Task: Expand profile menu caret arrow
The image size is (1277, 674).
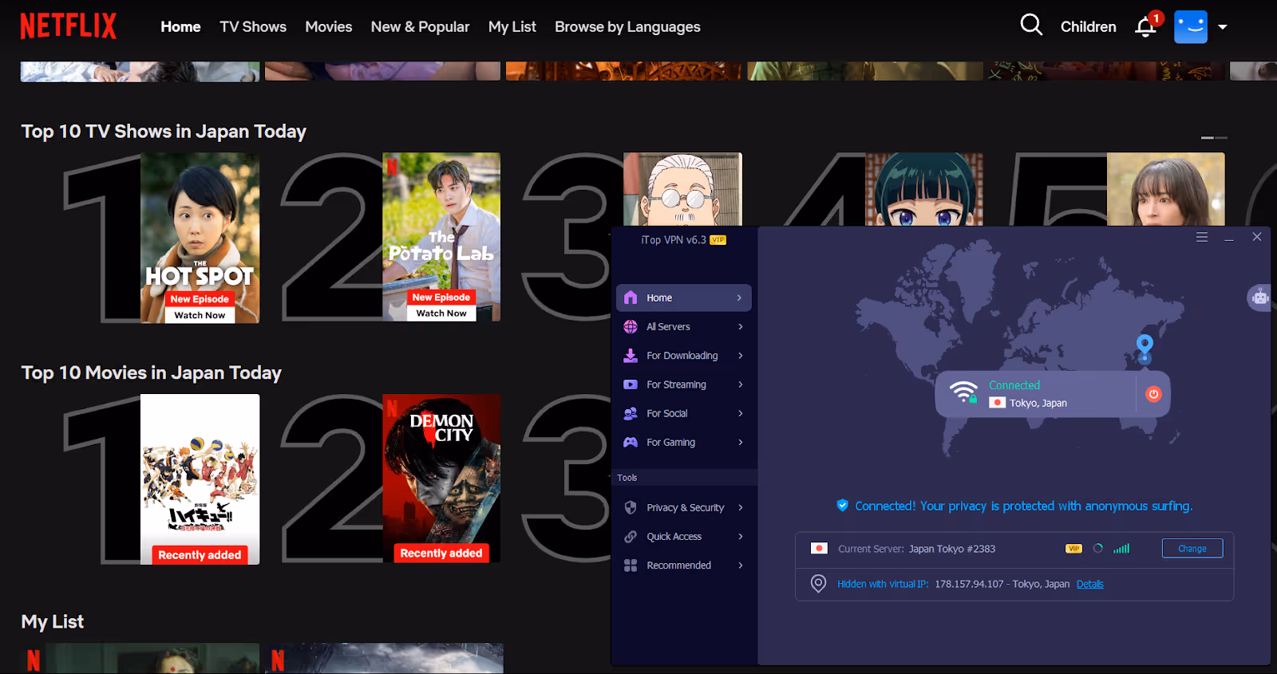Action: click(x=1222, y=27)
